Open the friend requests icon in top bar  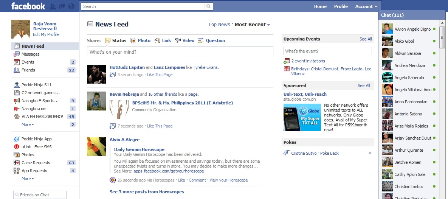(52, 6)
